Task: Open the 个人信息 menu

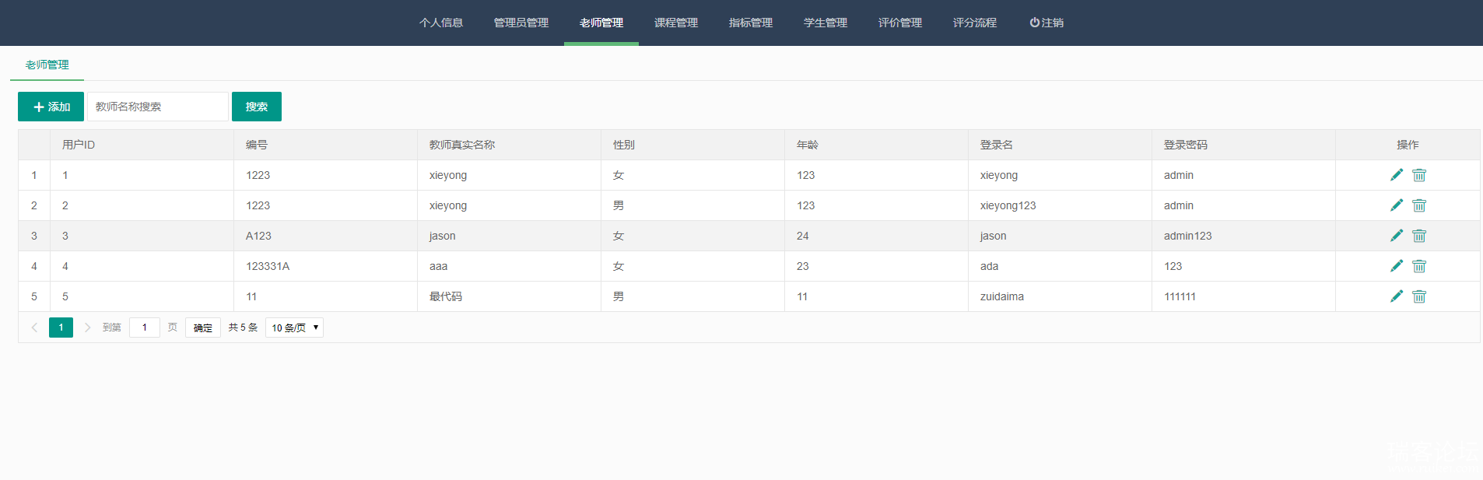Action: (x=441, y=23)
